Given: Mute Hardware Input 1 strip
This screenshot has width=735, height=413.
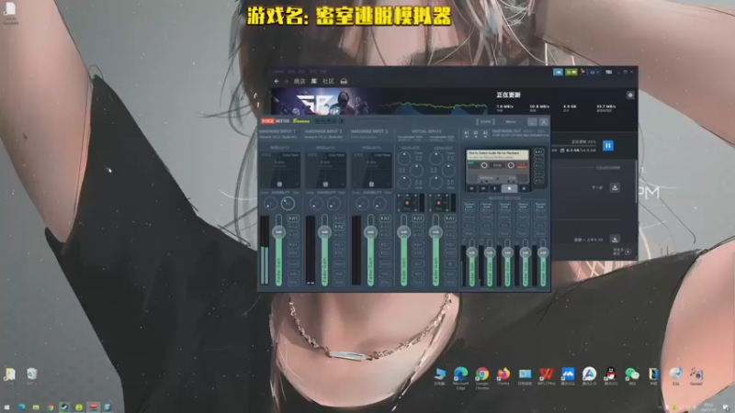Looking at the screenshot, I should pos(293,283).
